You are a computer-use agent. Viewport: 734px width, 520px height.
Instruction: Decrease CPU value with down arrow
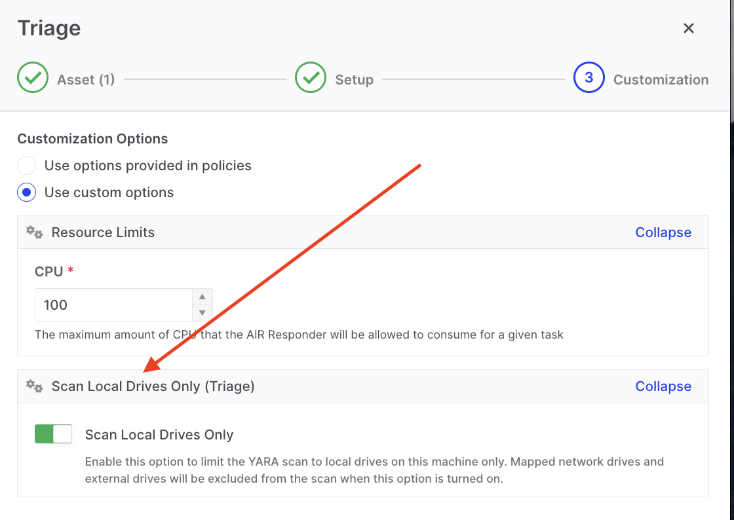tap(203, 313)
